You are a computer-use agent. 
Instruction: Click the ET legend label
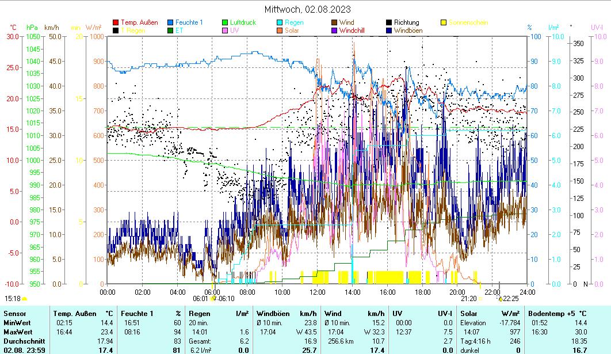[x=180, y=31]
